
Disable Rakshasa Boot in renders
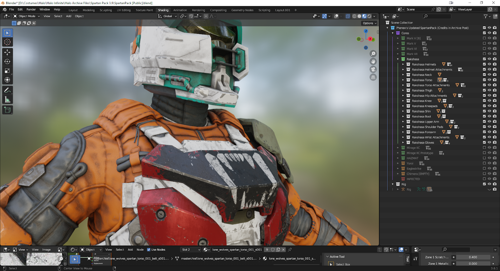tap(495, 116)
